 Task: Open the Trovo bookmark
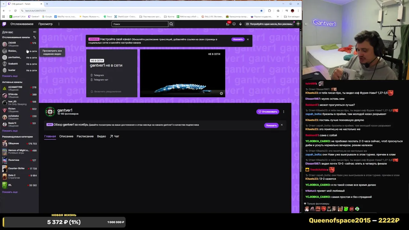coord(108,17)
